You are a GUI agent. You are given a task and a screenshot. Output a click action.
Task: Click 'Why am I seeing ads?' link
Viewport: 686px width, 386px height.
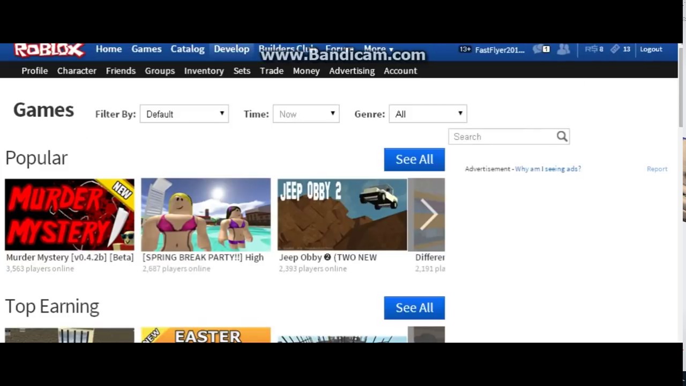(548, 169)
